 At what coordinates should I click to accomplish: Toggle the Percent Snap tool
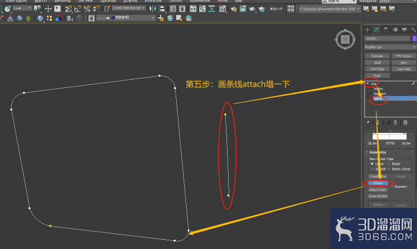click(x=87, y=9)
